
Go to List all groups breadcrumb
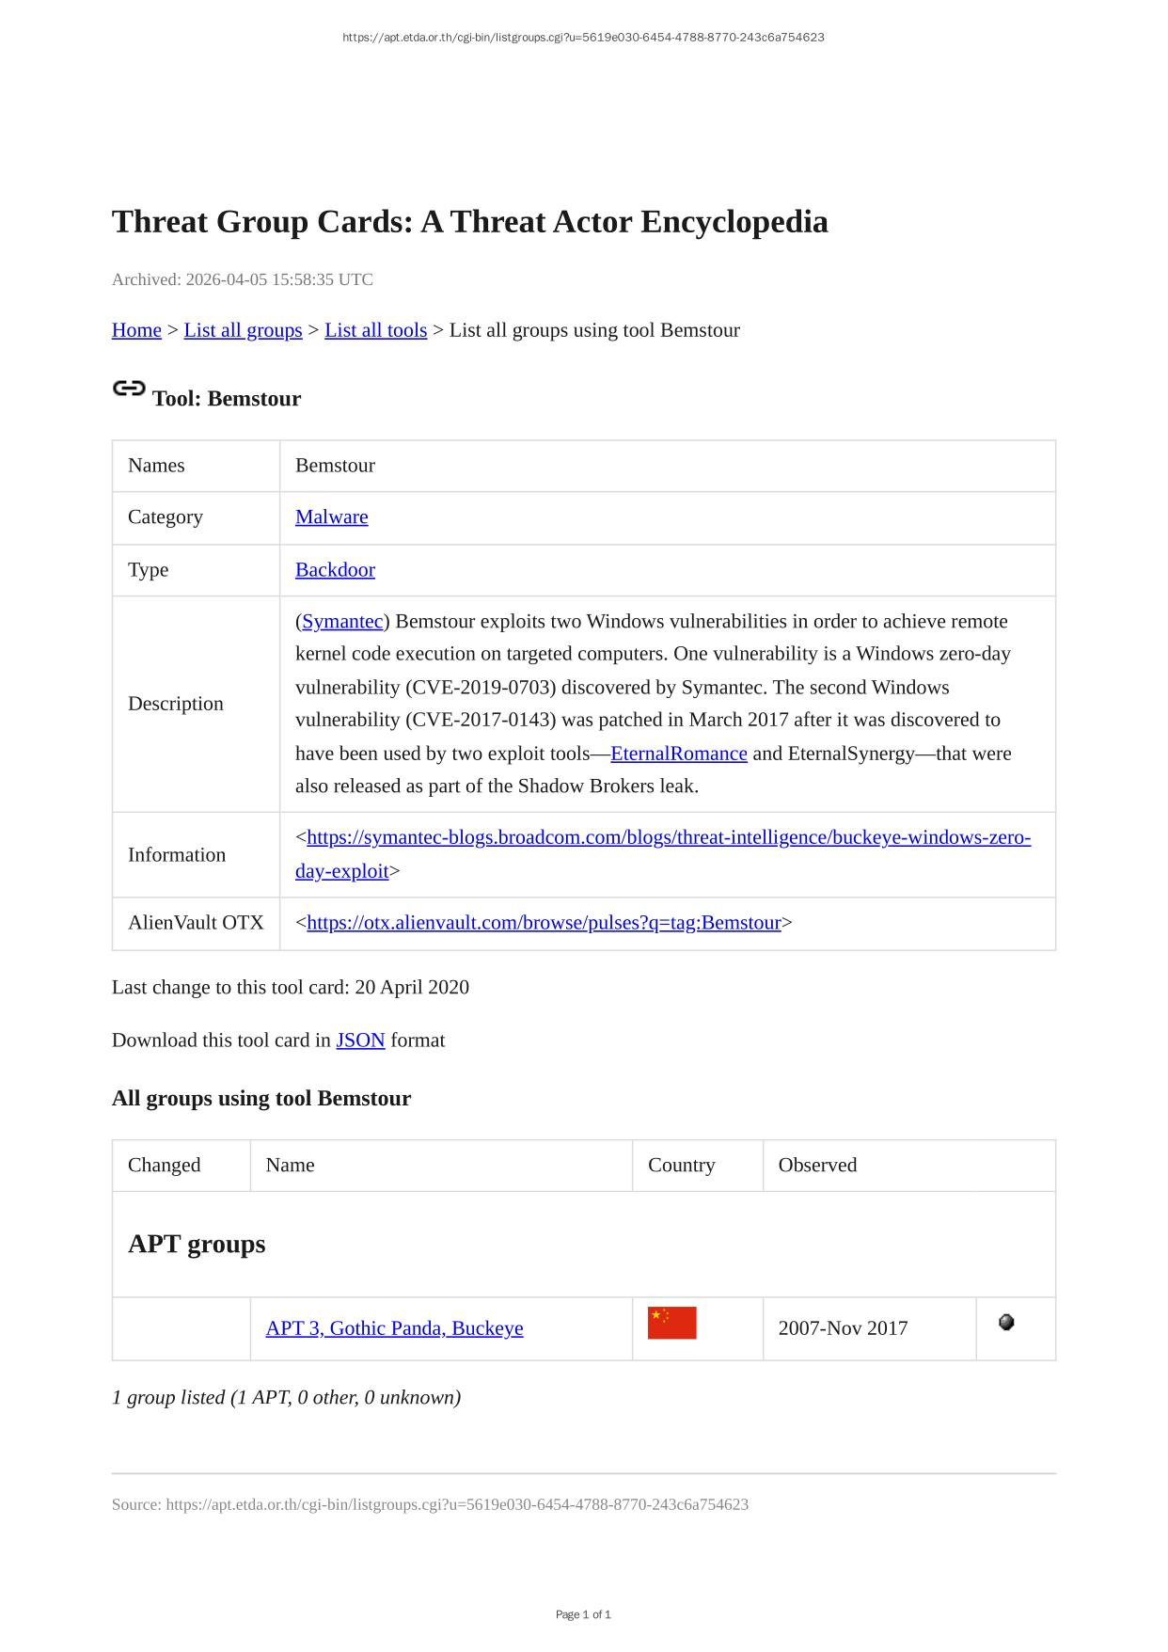(x=243, y=330)
